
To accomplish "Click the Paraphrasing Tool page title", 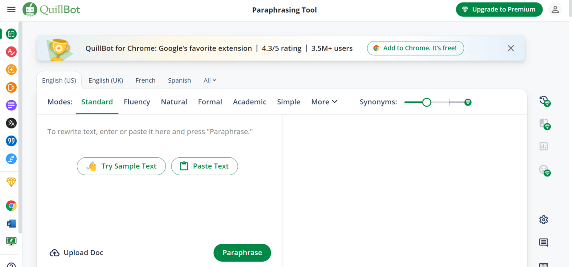I will click(284, 10).
